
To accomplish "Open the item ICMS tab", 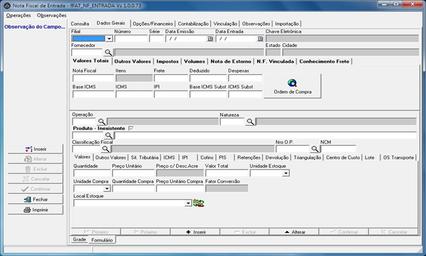I will click(169, 158).
